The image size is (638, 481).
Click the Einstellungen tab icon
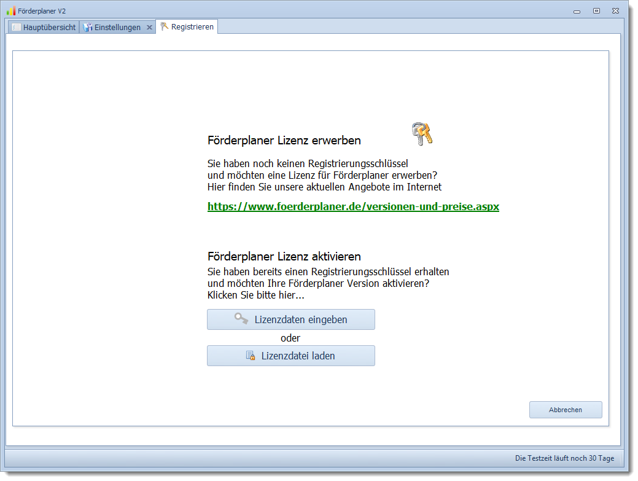pyautogui.click(x=87, y=27)
